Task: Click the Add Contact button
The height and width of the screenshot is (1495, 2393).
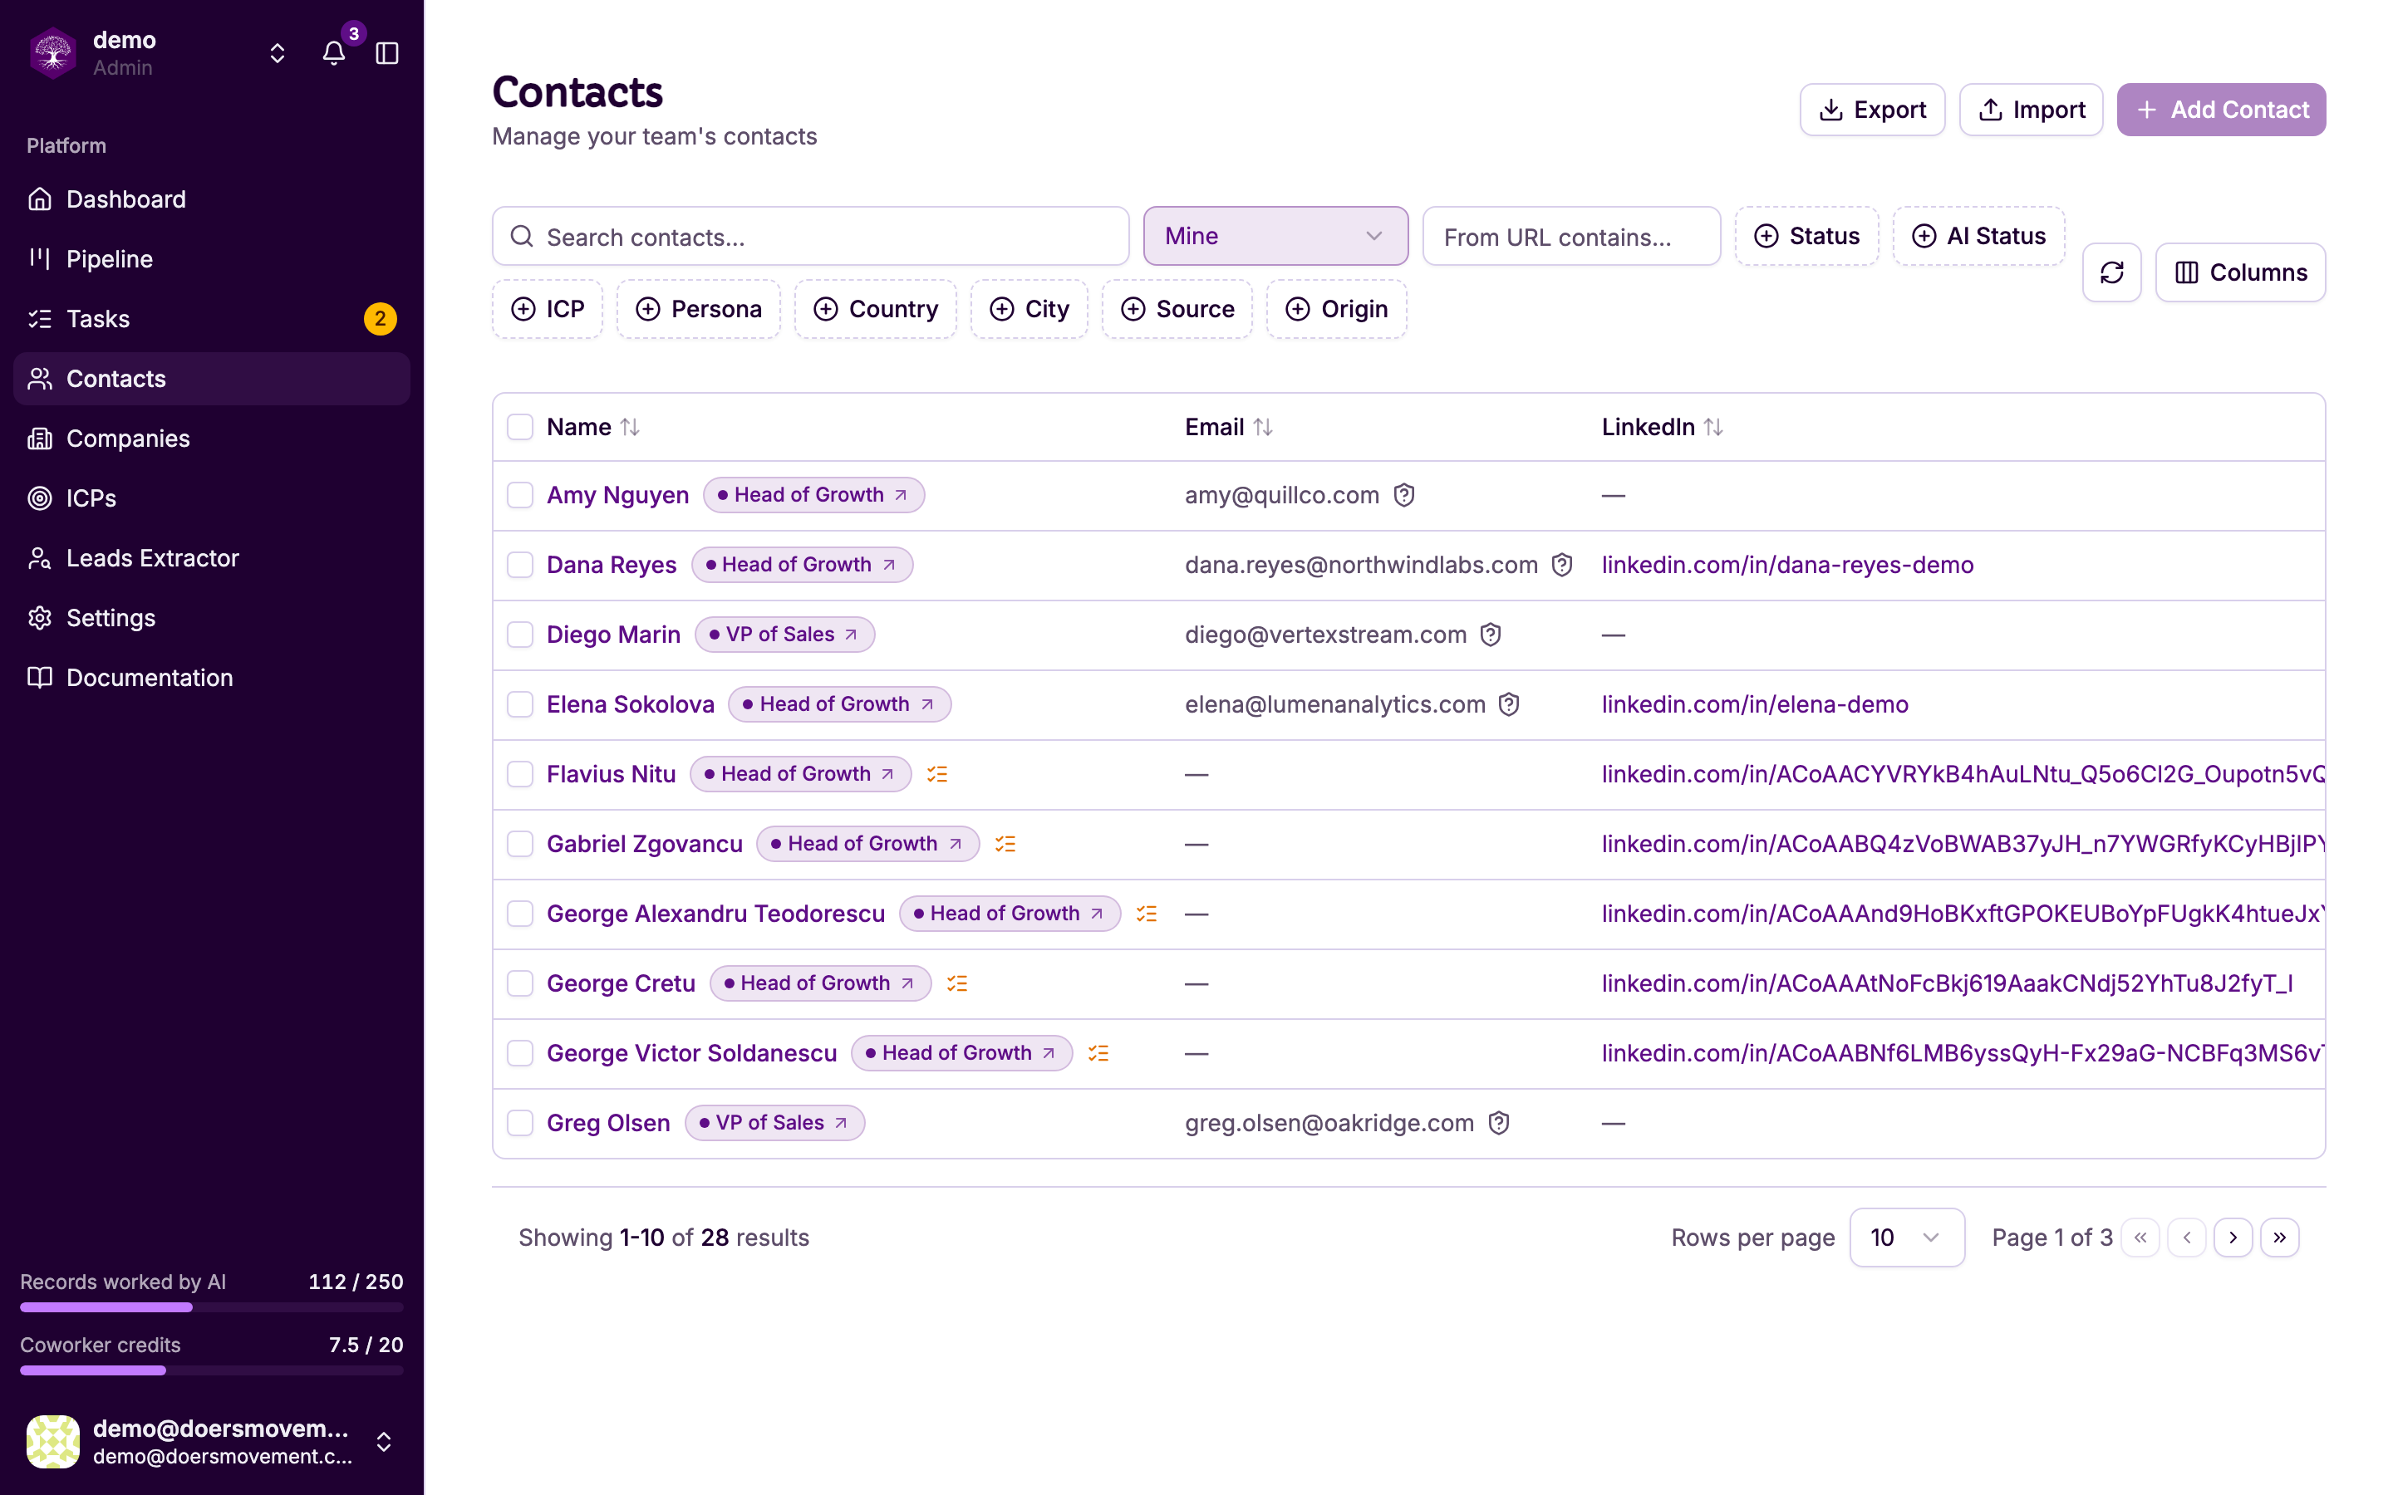Action: (2221, 110)
